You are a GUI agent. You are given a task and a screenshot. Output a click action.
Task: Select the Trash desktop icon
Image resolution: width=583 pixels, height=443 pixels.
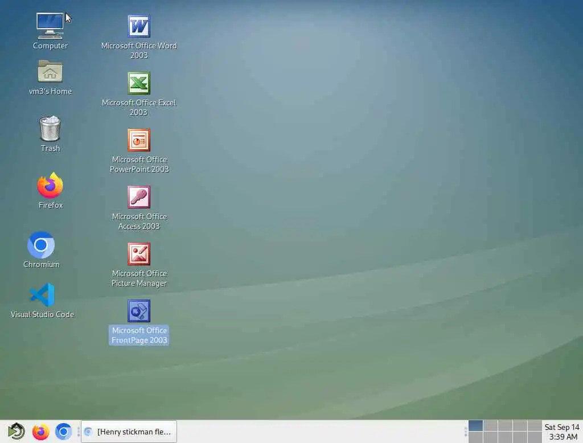[50, 128]
